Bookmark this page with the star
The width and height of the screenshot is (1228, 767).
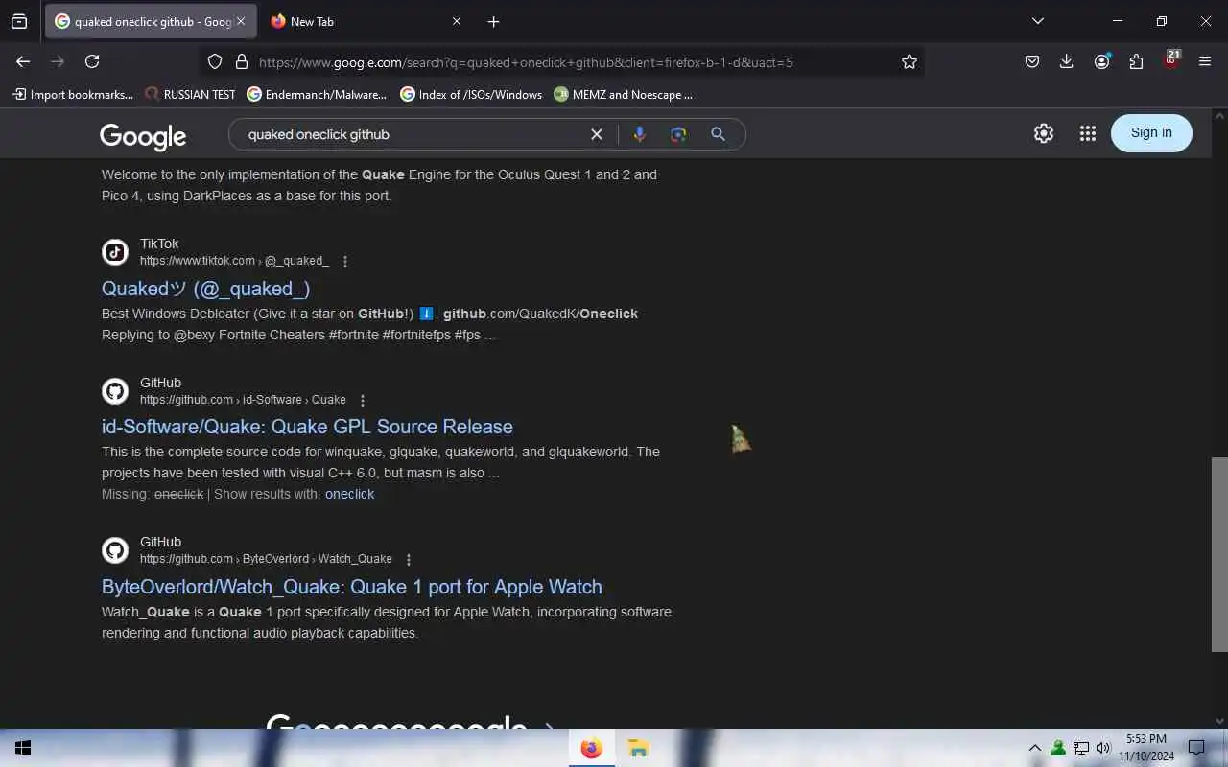click(x=909, y=61)
